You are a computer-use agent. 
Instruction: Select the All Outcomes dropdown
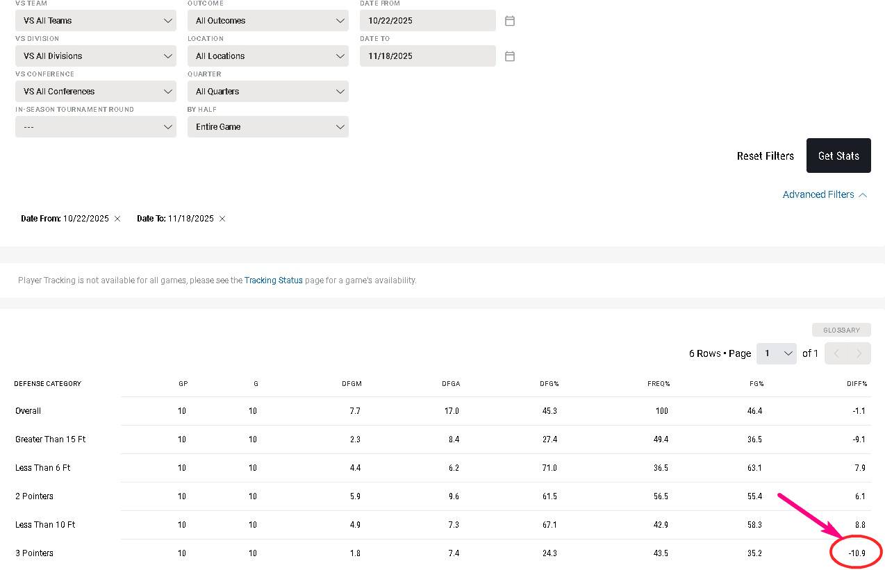(x=267, y=21)
